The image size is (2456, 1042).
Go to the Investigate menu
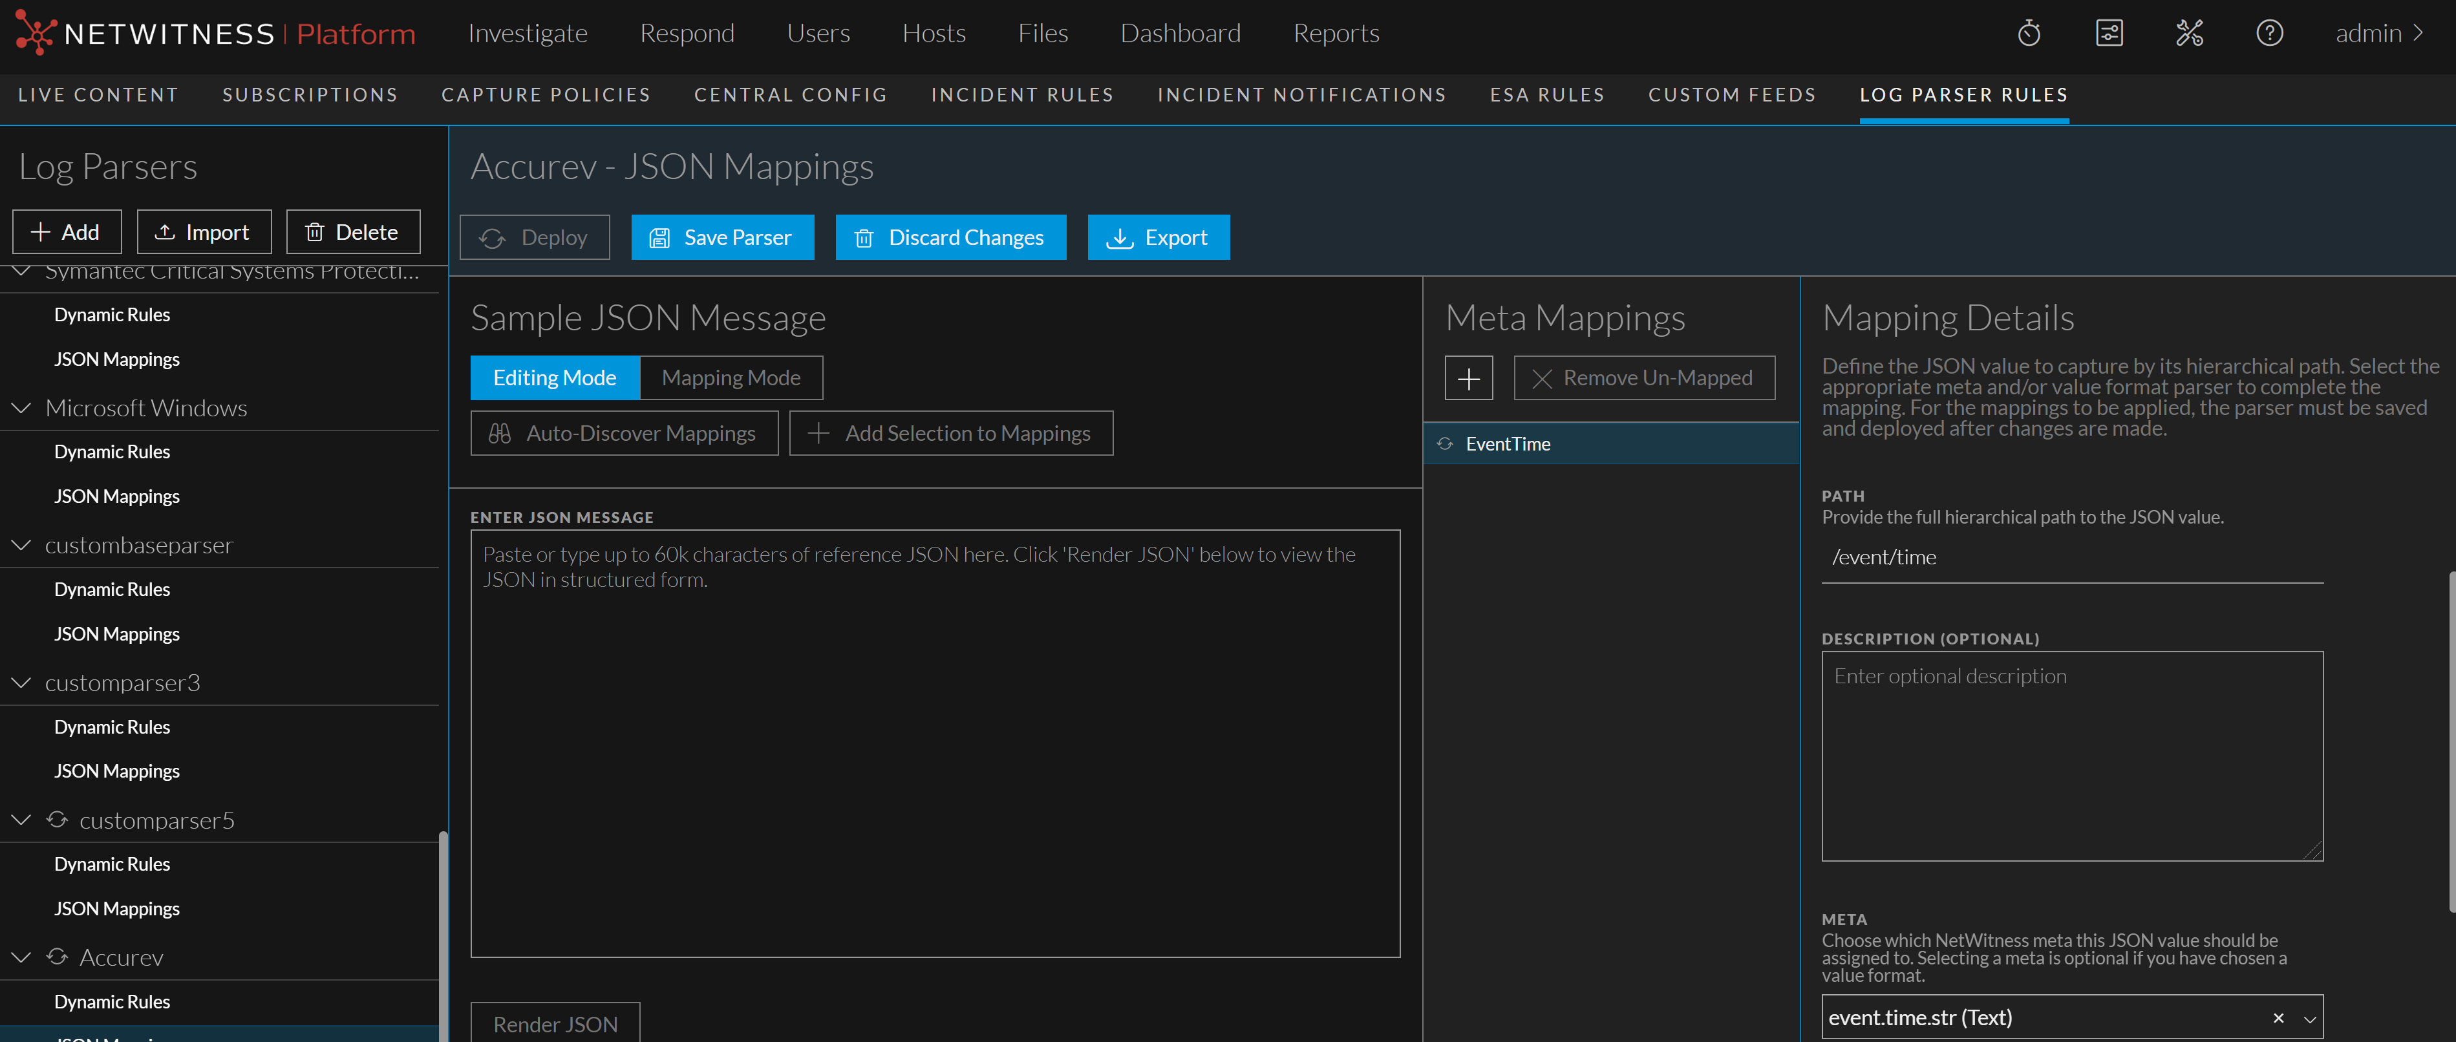(x=528, y=34)
